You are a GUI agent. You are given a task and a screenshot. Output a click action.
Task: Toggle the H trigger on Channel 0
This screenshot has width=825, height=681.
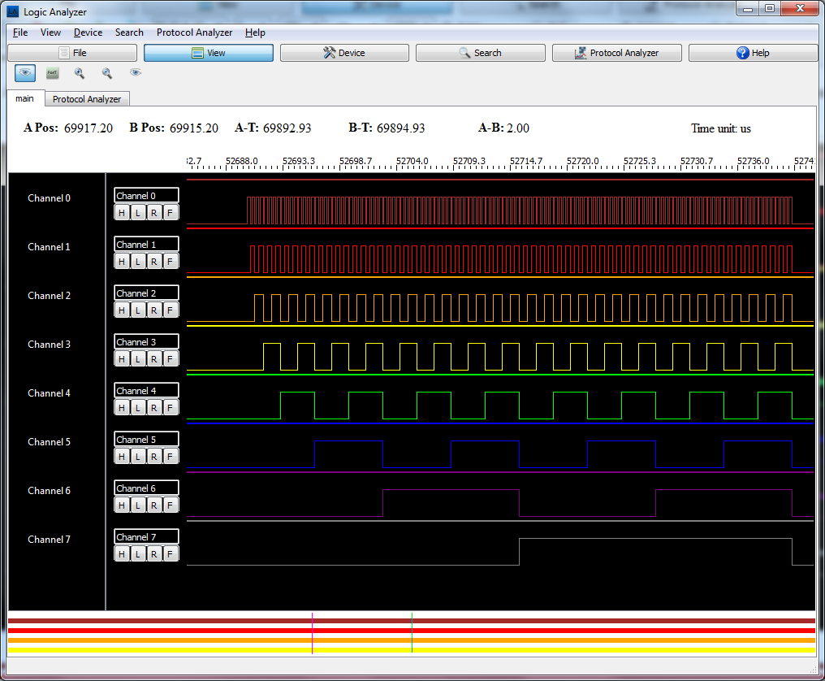point(122,213)
